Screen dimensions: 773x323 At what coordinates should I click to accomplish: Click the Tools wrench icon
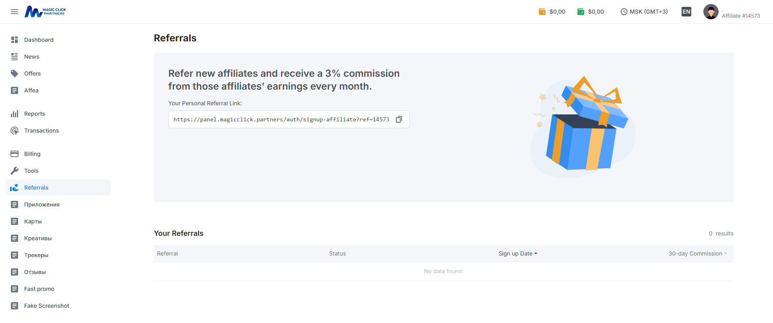coord(14,171)
